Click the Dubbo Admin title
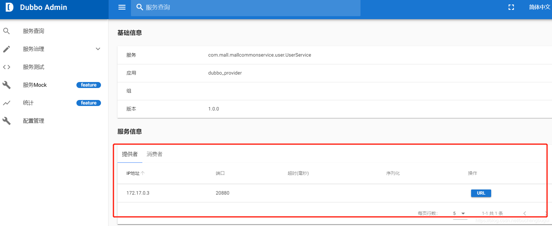Image resolution: width=552 pixels, height=226 pixels. click(x=43, y=7)
